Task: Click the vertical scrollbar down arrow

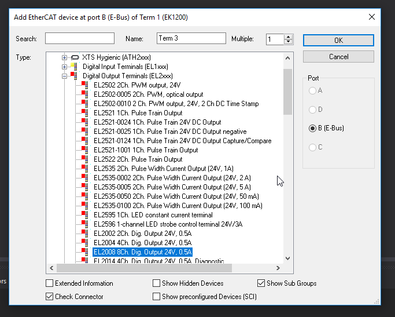Action: (x=287, y=258)
